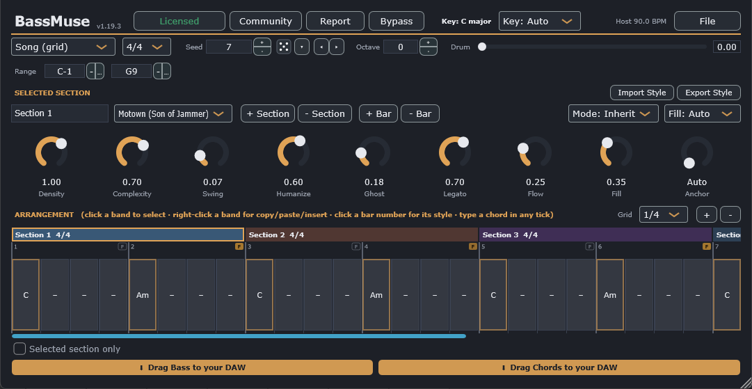Viewport: 752px width, 389px height.
Task: Open the Song (grid) mode dropdown
Action: [63, 47]
